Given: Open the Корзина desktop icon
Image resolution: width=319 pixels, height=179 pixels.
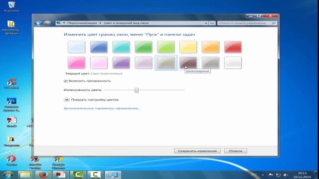Looking at the screenshot, I should point(11,6).
